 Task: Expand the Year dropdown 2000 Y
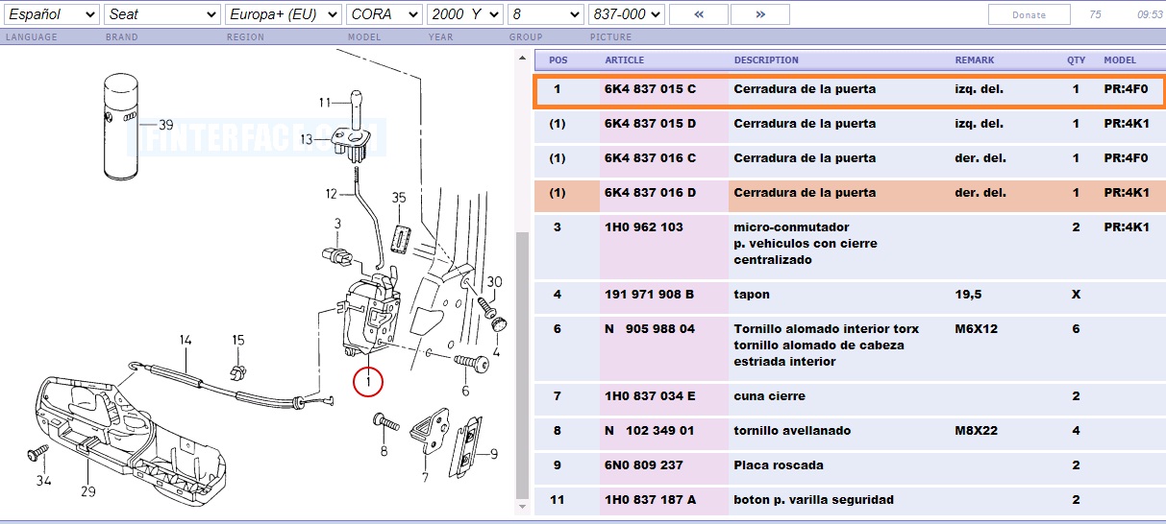click(x=465, y=14)
